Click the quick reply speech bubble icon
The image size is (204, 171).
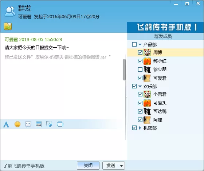[x=28, y=124]
